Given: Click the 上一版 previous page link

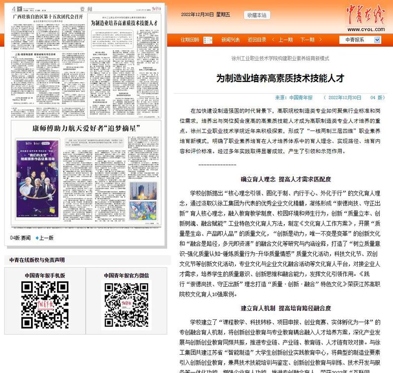Looking at the screenshot, I should point(46,238).
